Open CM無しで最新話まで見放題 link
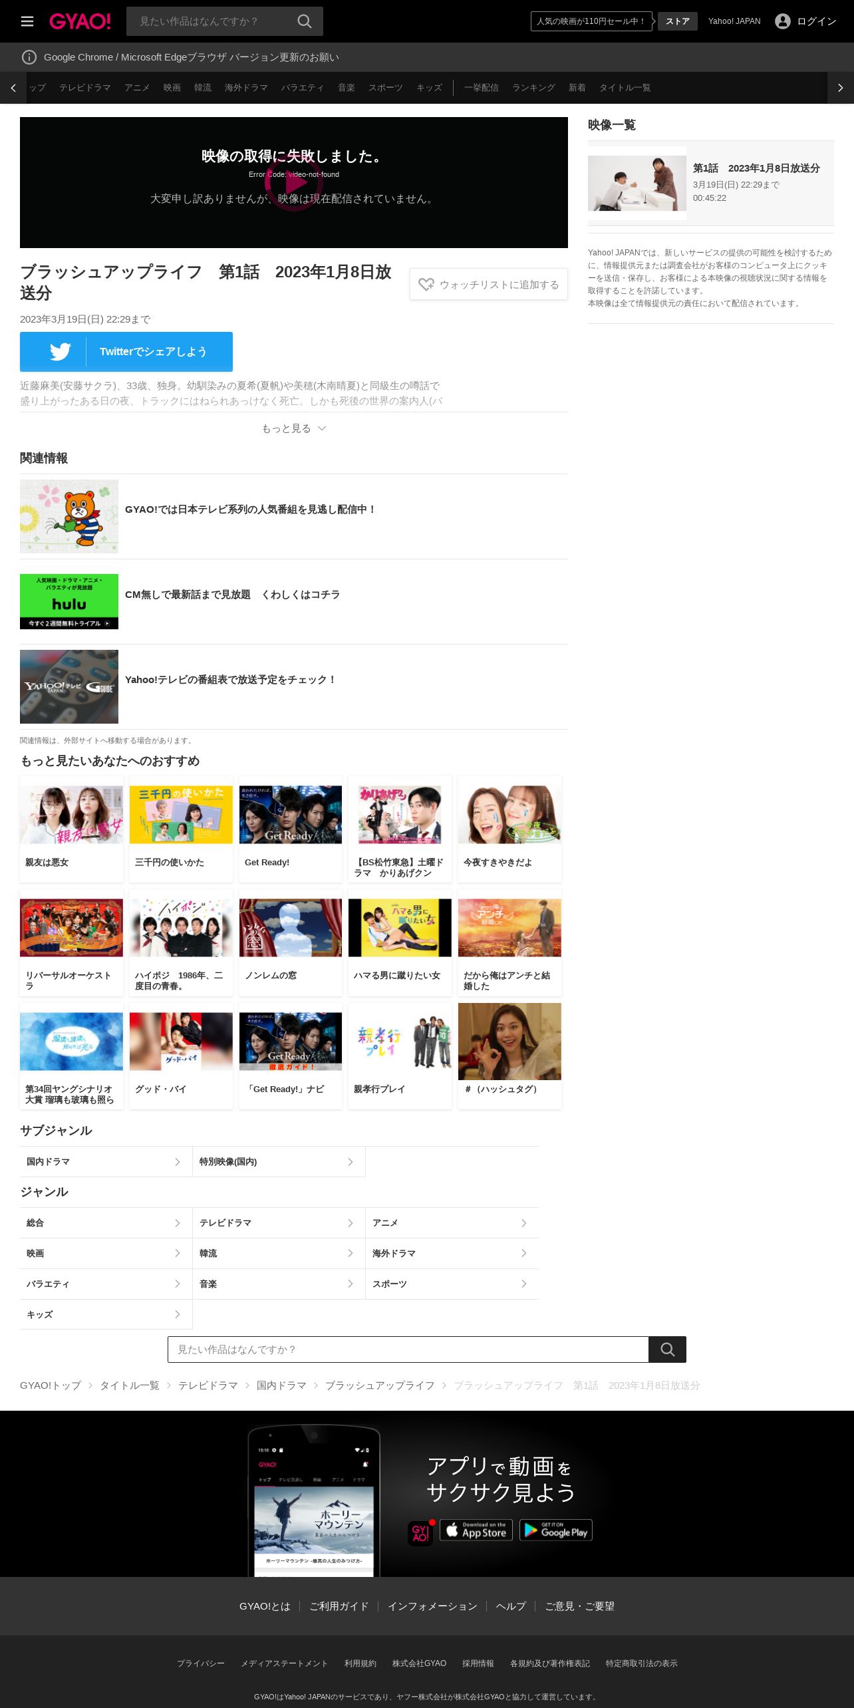Viewport: 854px width, 1708px height. point(232,595)
